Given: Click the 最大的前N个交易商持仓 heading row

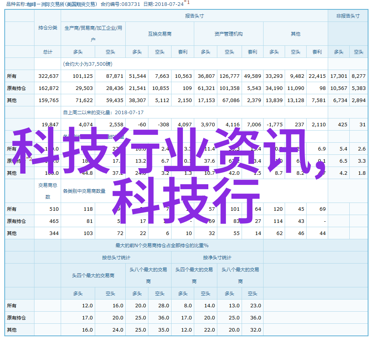Looking at the screenshot, I should coord(162,246).
